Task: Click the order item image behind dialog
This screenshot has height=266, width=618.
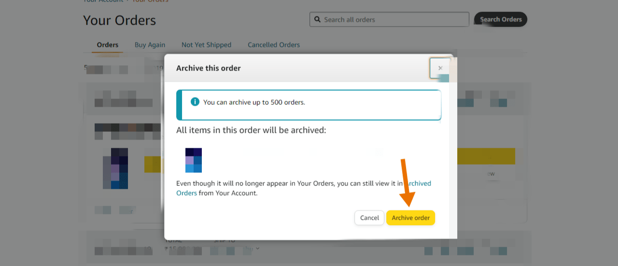Action: coord(115,168)
